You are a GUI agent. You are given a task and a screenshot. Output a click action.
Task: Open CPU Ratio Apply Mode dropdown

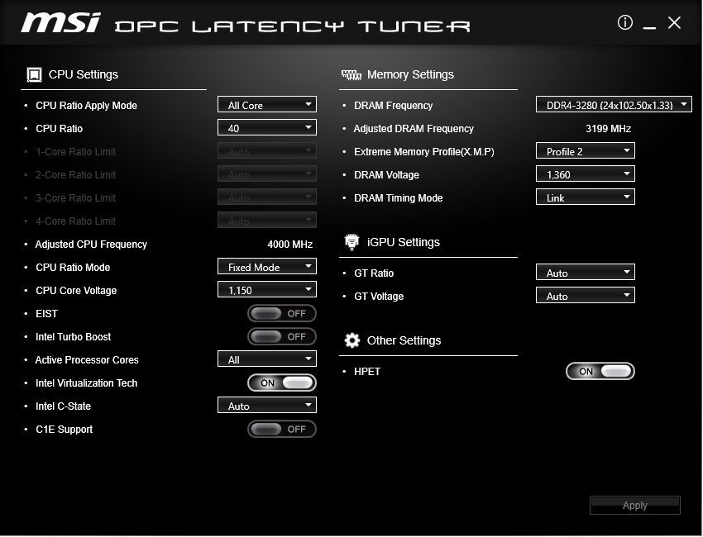pyautogui.click(x=267, y=105)
